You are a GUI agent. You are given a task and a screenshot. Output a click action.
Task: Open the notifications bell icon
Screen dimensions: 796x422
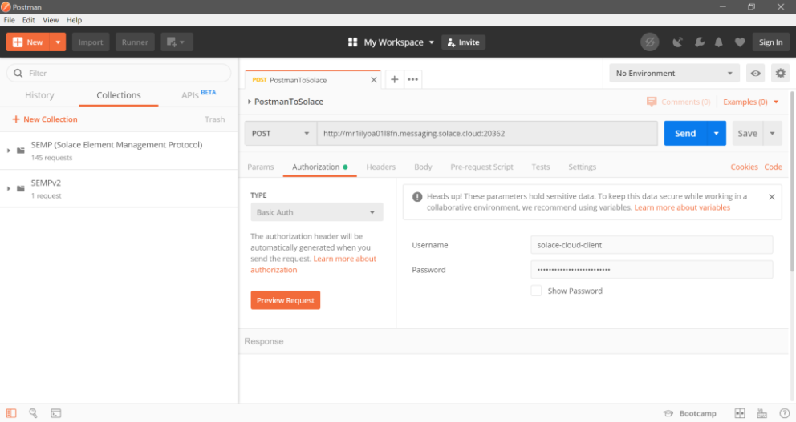tap(719, 42)
